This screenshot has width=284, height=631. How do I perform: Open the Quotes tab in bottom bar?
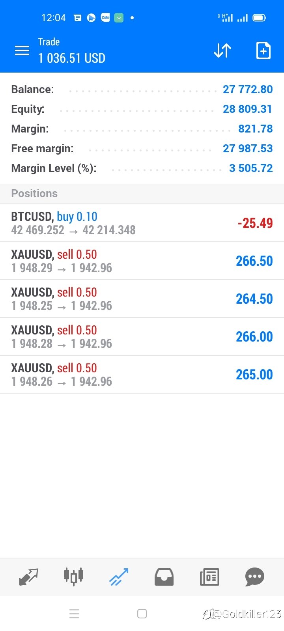point(29,577)
